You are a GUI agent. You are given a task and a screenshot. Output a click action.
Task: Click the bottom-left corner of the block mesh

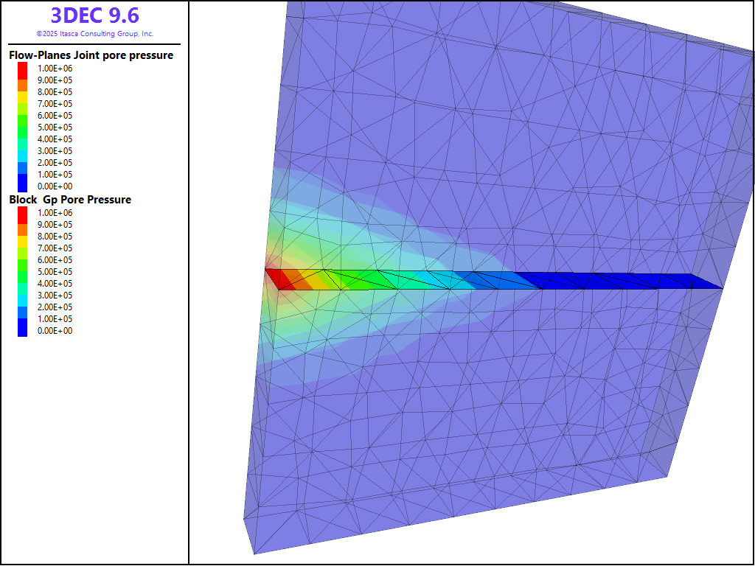pos(254,552)
